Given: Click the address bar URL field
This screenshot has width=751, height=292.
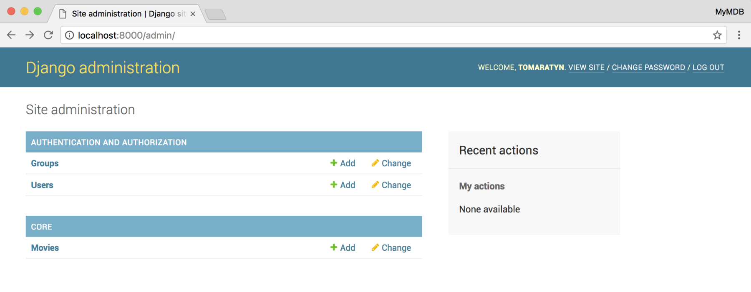Looking at the screenshot, I should tap(393, 35).
